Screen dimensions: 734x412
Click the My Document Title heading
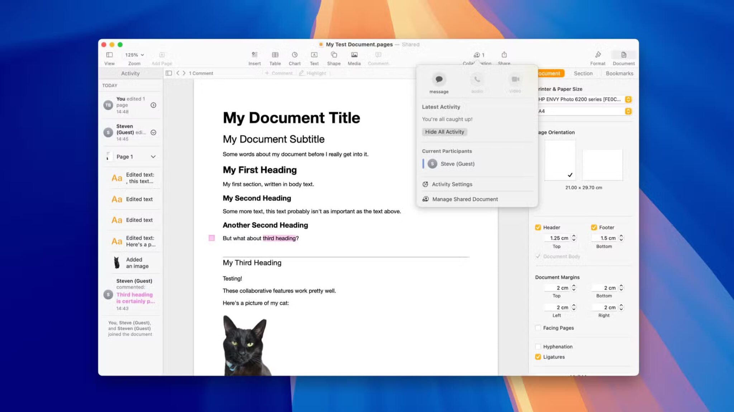[291, 118]
